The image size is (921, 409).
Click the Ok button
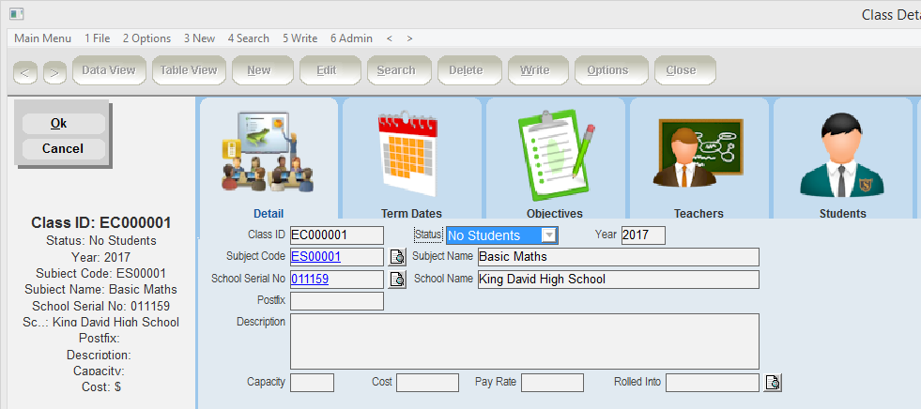tap(64, 124)
